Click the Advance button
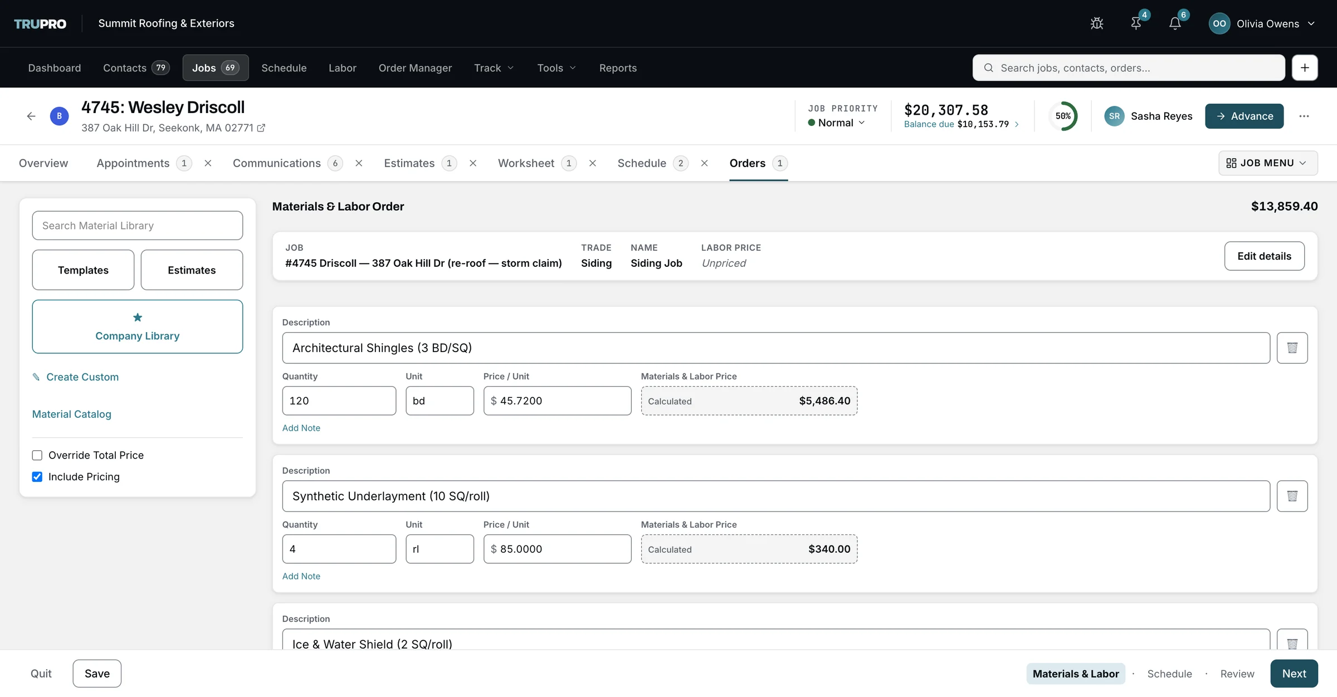Screen dimensions: 1337x697 [x=1244, y=116]
